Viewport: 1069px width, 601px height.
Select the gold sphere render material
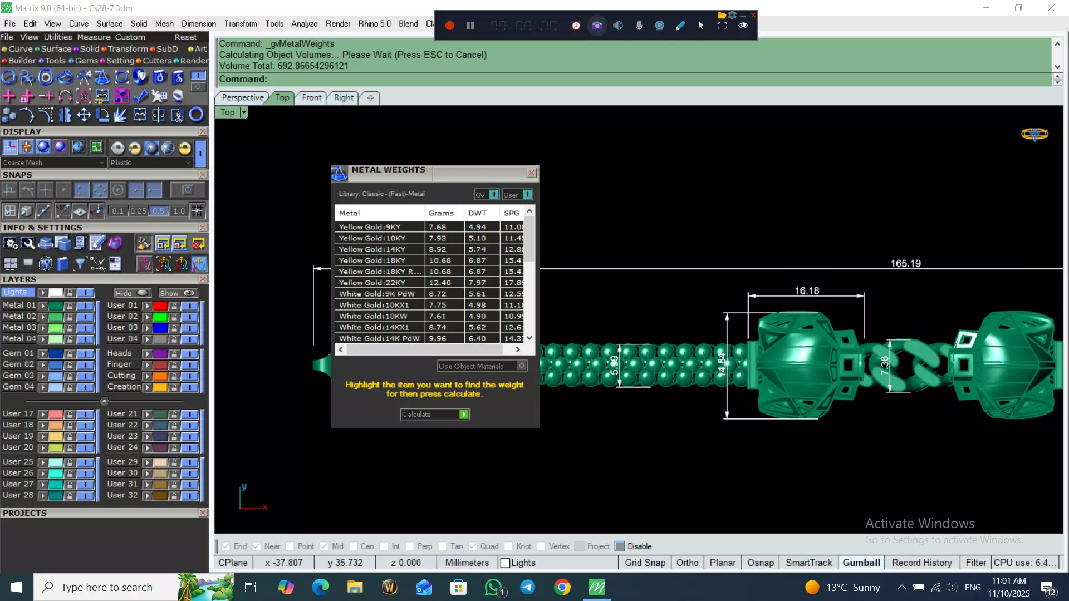(x=185, y=147)
